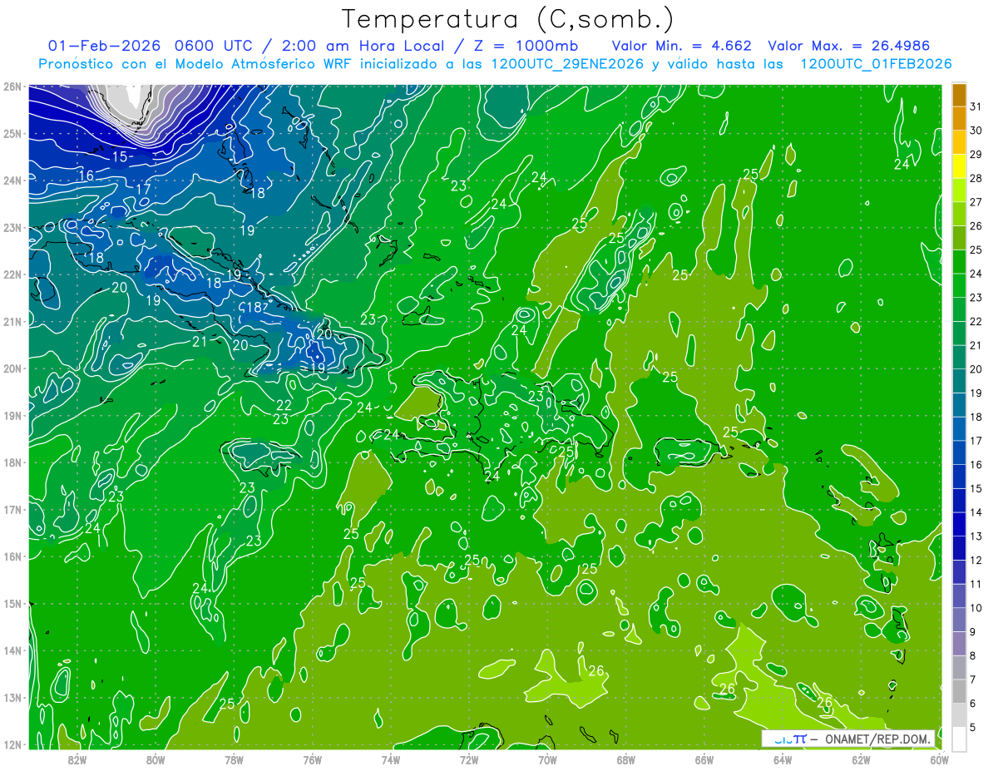Click the '72W' longitude axis label
This screenshot has height=771, width=998.
pyautogui.click(x=469, y=759)
